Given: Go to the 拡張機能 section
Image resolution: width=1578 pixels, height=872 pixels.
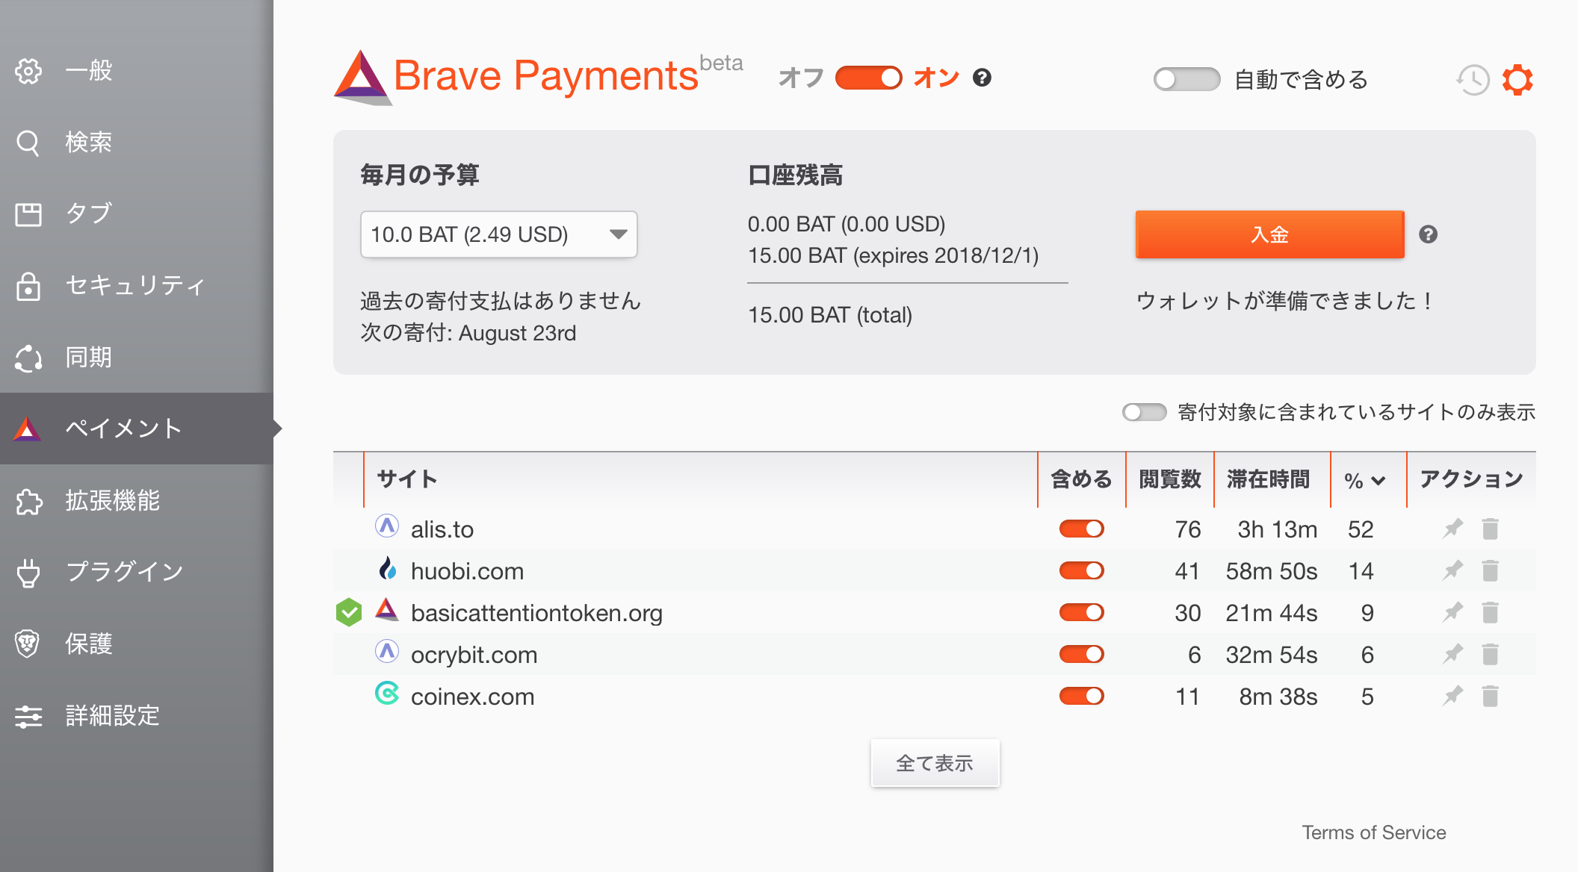Looking at the screenshot, I should pyautogui.click(x=112, y=500).
